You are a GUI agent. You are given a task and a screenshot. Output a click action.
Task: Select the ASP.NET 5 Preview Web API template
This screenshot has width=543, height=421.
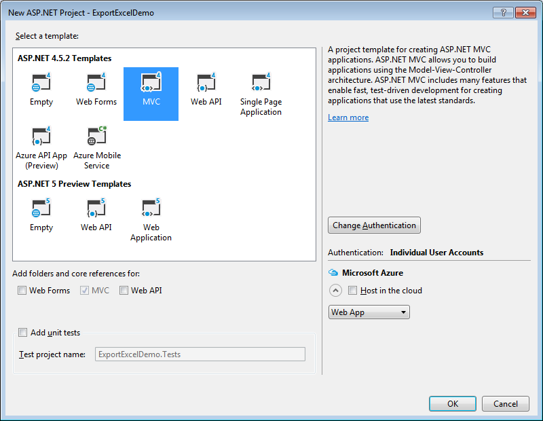click(96, 215)
